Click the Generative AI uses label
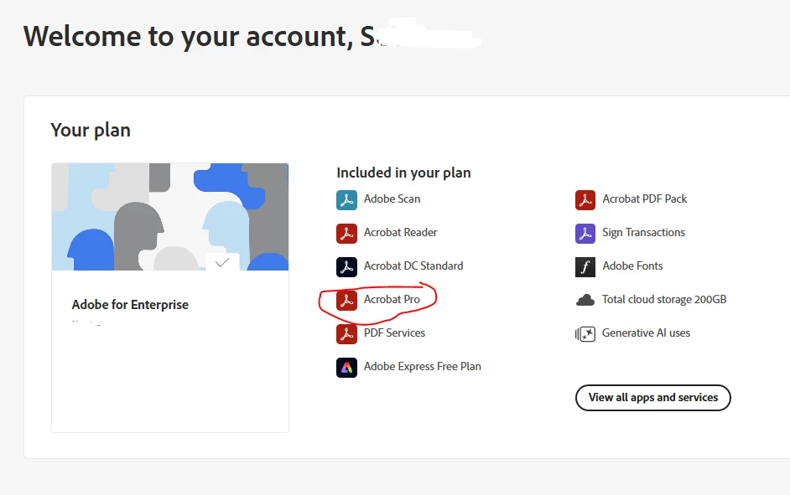This screenshot has width=790, height=495. (647, 333)
